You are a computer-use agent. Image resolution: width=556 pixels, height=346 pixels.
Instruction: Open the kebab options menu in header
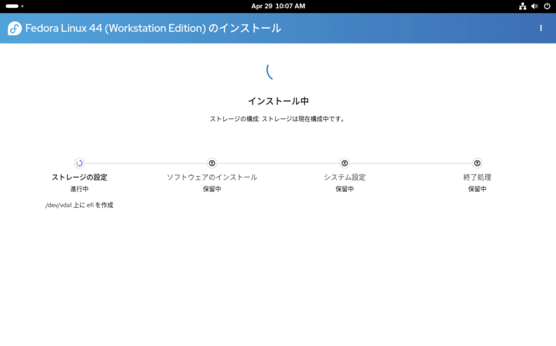[x=541, y=28]
